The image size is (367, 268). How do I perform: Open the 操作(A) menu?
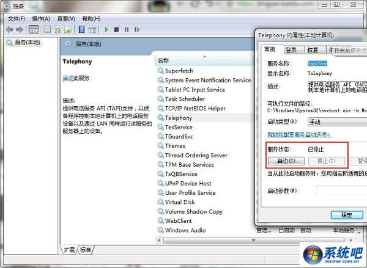[40, 18]
